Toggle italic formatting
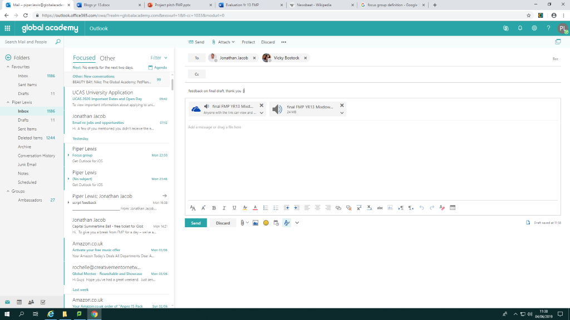The width and height of the screenshot is (570, 320). coord(224,208)
